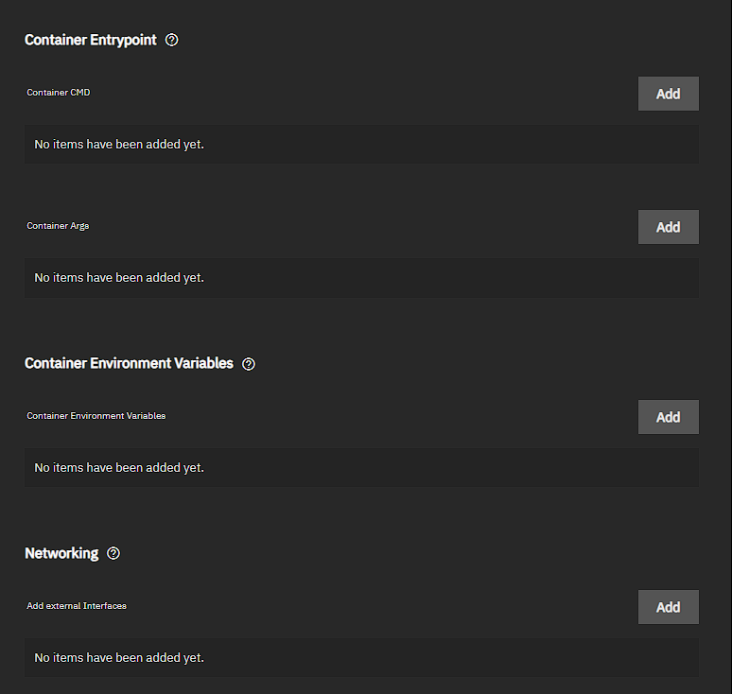Click the Container Args field label

pyautogui.click(x=58, y=226)
